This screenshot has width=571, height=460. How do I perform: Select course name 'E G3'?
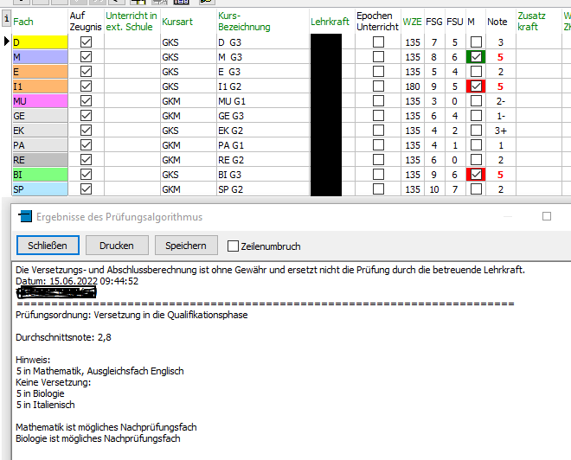[229, 72]
